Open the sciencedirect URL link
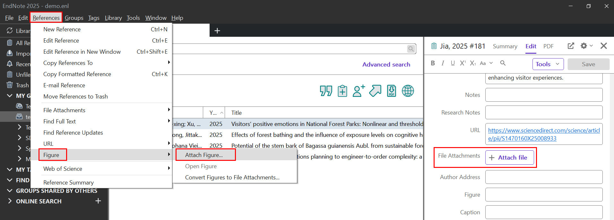 tap(544, 134)
